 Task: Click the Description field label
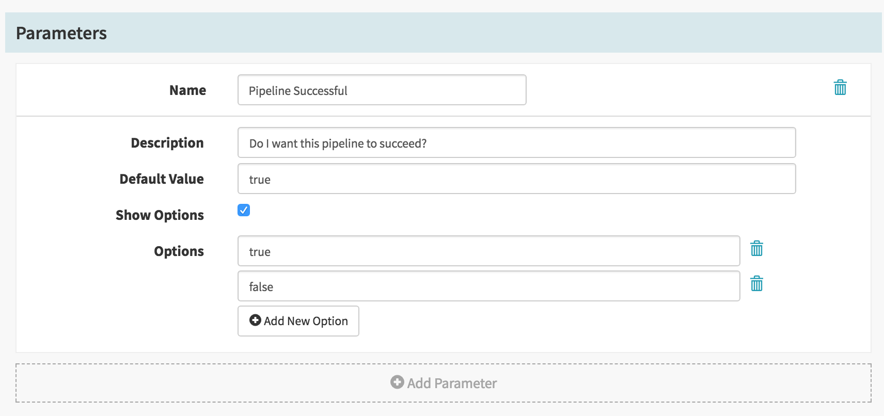click(167, 143)
